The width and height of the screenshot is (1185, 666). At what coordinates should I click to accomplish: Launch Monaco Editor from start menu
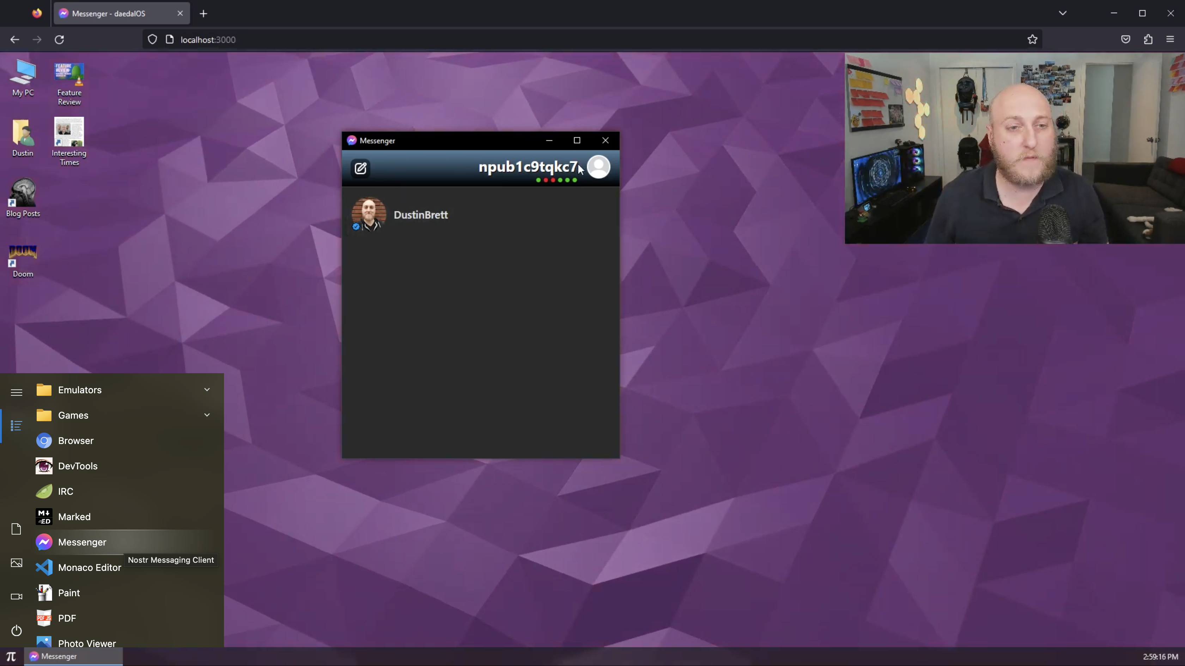coord(89,567)
